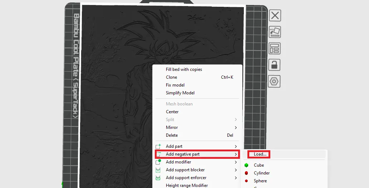Click the Ctrl+K shortcut text
The width and height of the screenshot is (369, 188).
(x=227, y=77)
